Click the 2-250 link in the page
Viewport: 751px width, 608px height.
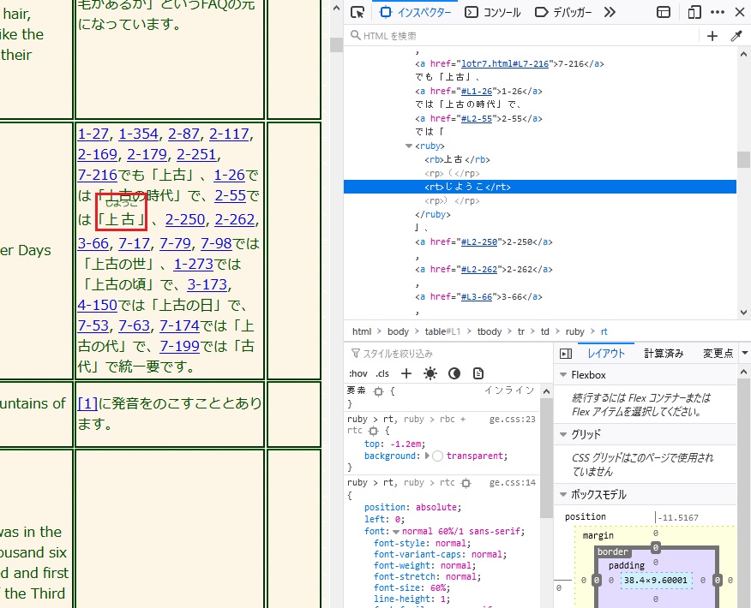pos(185,220)
